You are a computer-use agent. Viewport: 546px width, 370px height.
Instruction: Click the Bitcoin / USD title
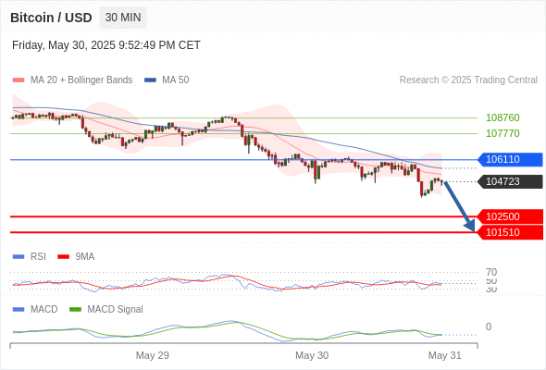(x=51, y=18)
